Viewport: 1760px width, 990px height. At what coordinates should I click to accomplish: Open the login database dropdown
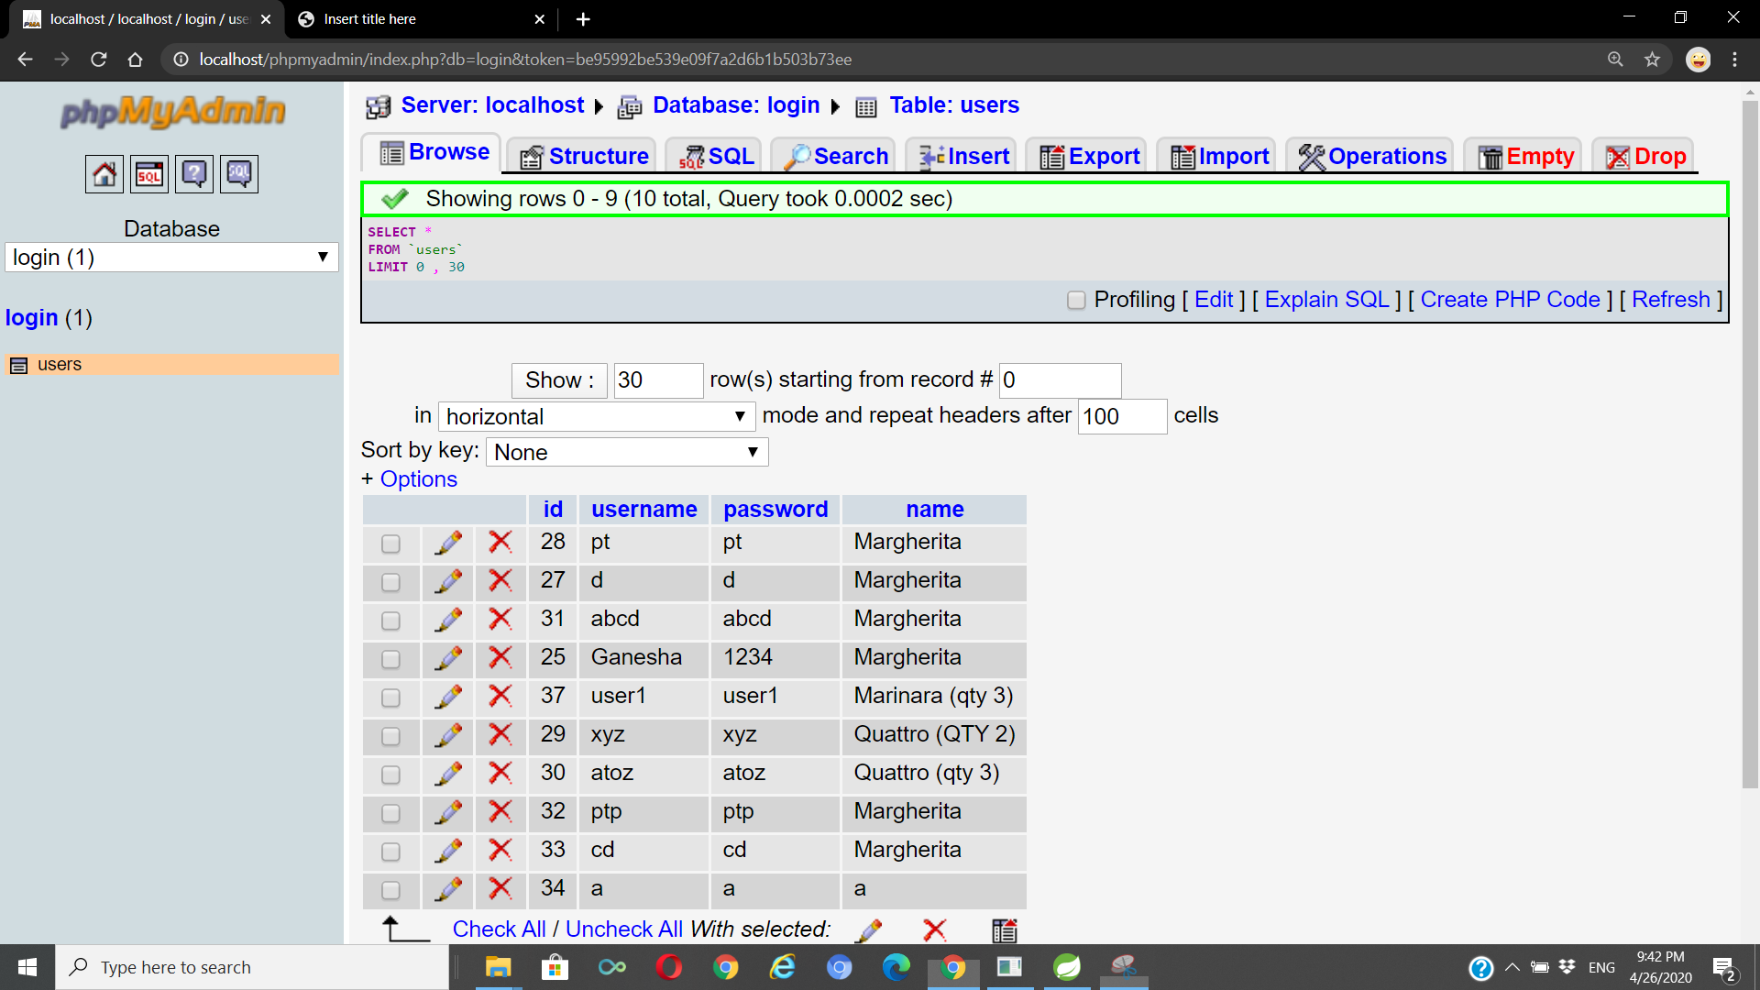tap(171, 258)
